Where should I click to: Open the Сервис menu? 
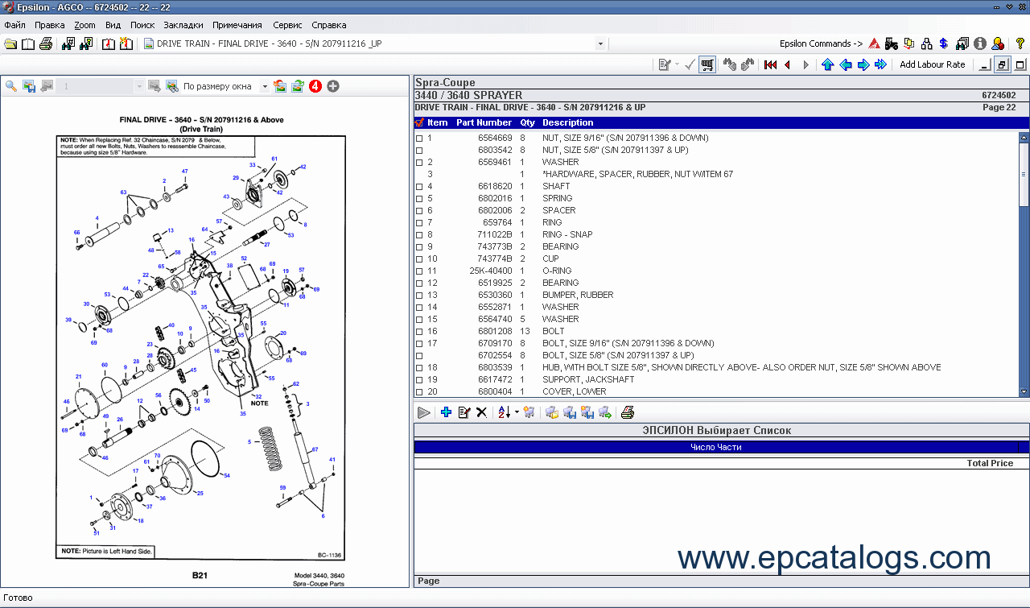[287, 25]
